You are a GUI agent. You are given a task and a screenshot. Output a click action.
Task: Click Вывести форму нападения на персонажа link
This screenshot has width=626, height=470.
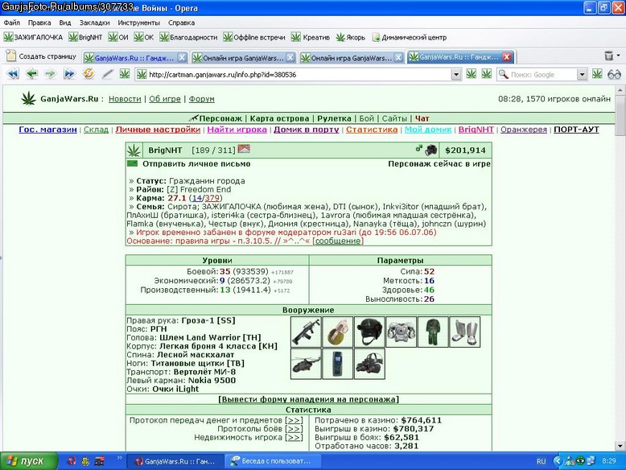coord(308,399)
